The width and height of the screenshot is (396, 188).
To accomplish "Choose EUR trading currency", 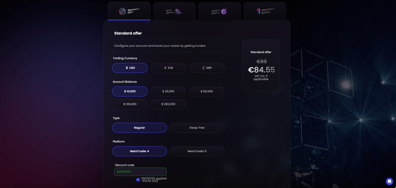I will coord(168,68).
